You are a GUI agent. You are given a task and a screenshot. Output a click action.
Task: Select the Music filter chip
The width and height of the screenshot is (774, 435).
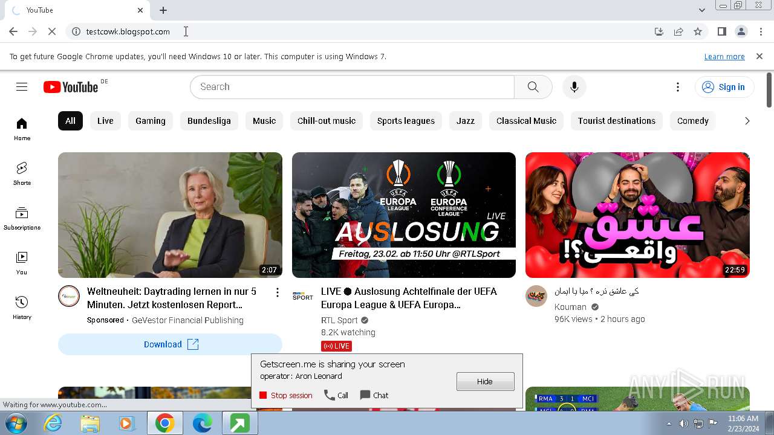(x=264, y=121)
